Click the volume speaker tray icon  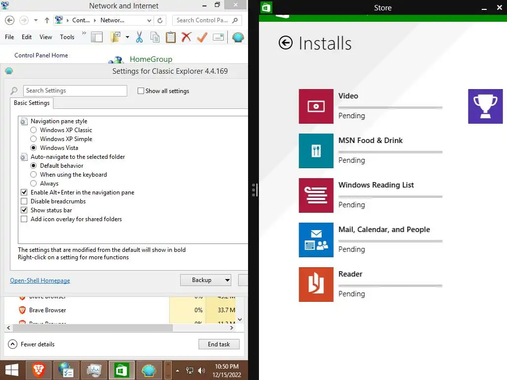[202, 371]
